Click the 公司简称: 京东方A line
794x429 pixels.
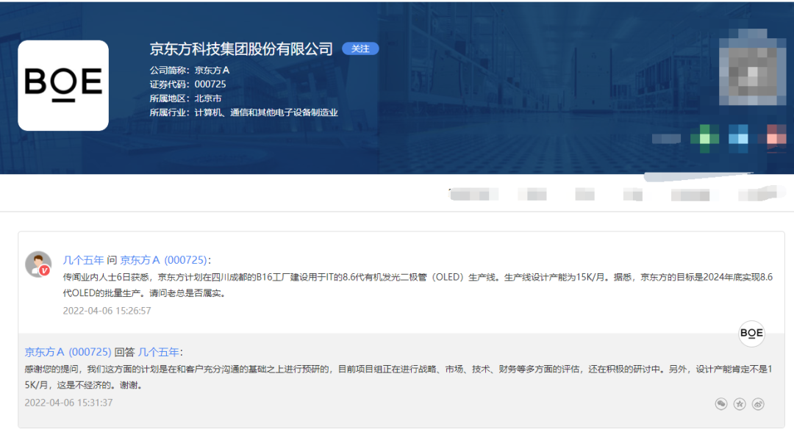coord(190,71)
